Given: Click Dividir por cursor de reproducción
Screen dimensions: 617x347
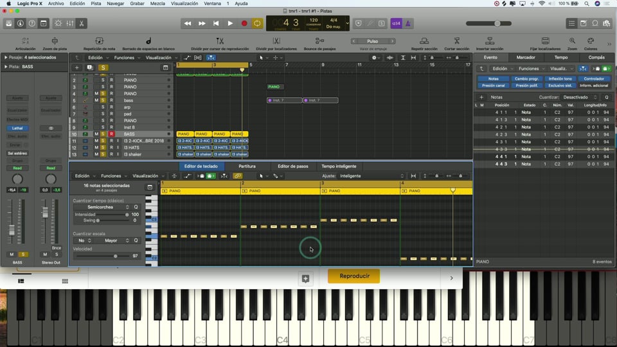Looking at the screenshot, I should (220, 40).
